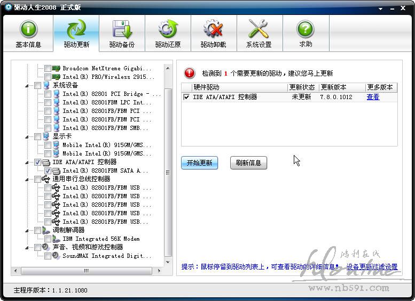Switch to the 系统设置 tab
Screen dimensions: 415x301
pos(259,33)
